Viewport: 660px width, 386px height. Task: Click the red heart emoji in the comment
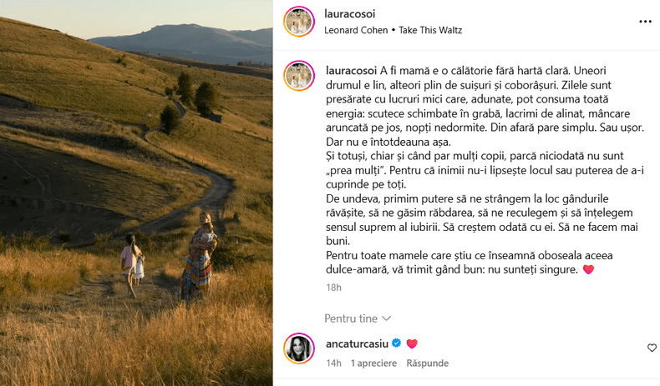412,343
